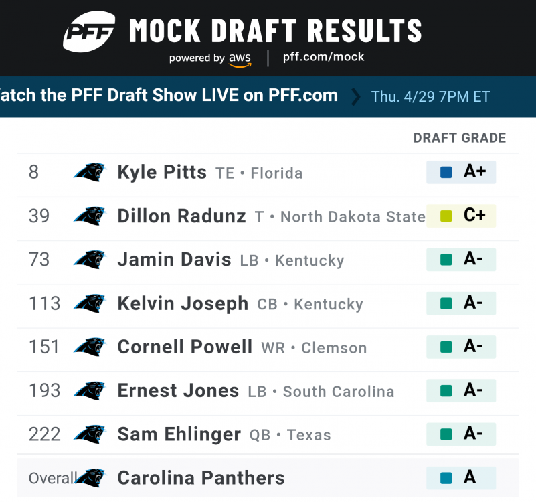
Task: Click the Panthers logo beside Kyle Pitts
Action: coord(90,173)
